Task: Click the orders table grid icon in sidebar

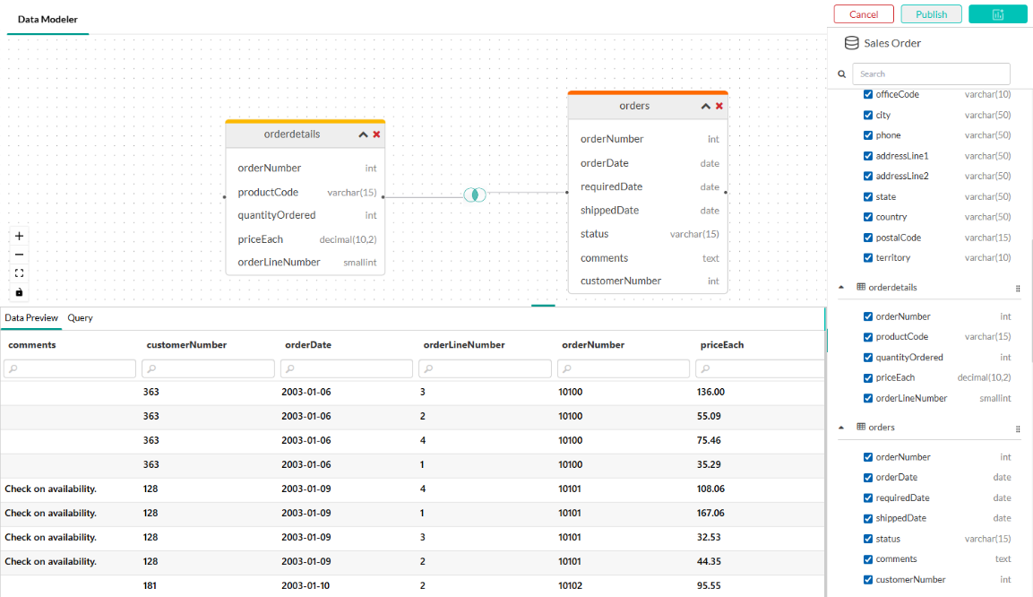Action: point(860,427)
